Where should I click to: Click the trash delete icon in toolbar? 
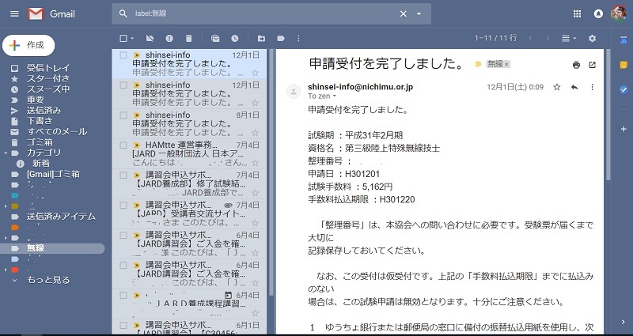[188, 38]
